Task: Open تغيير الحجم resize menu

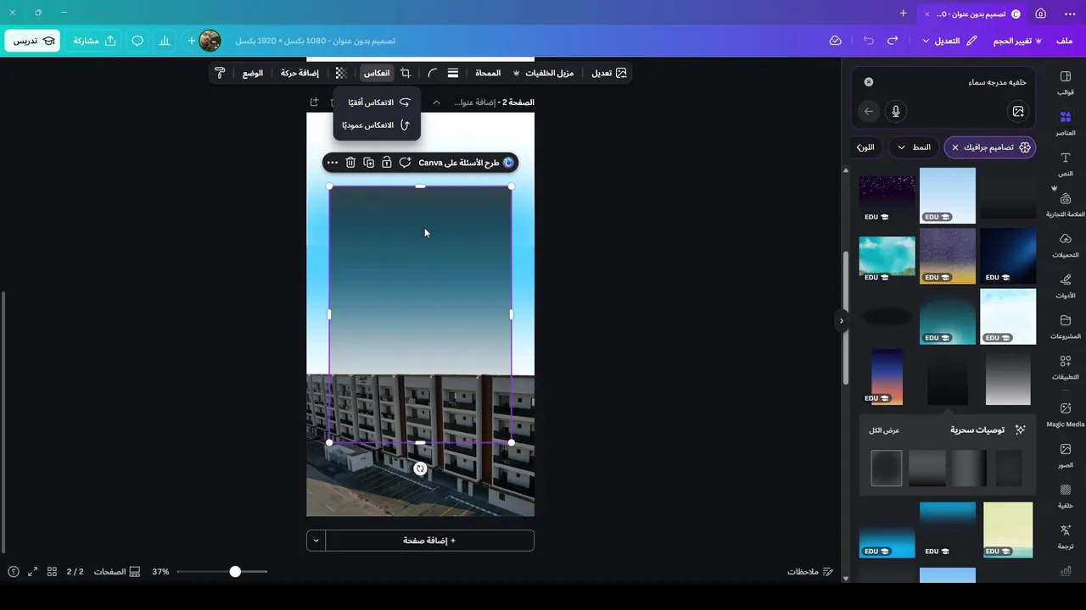Action: click(1017, 41)
